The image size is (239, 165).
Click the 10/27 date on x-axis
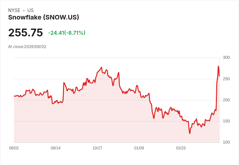pos(97,148)
